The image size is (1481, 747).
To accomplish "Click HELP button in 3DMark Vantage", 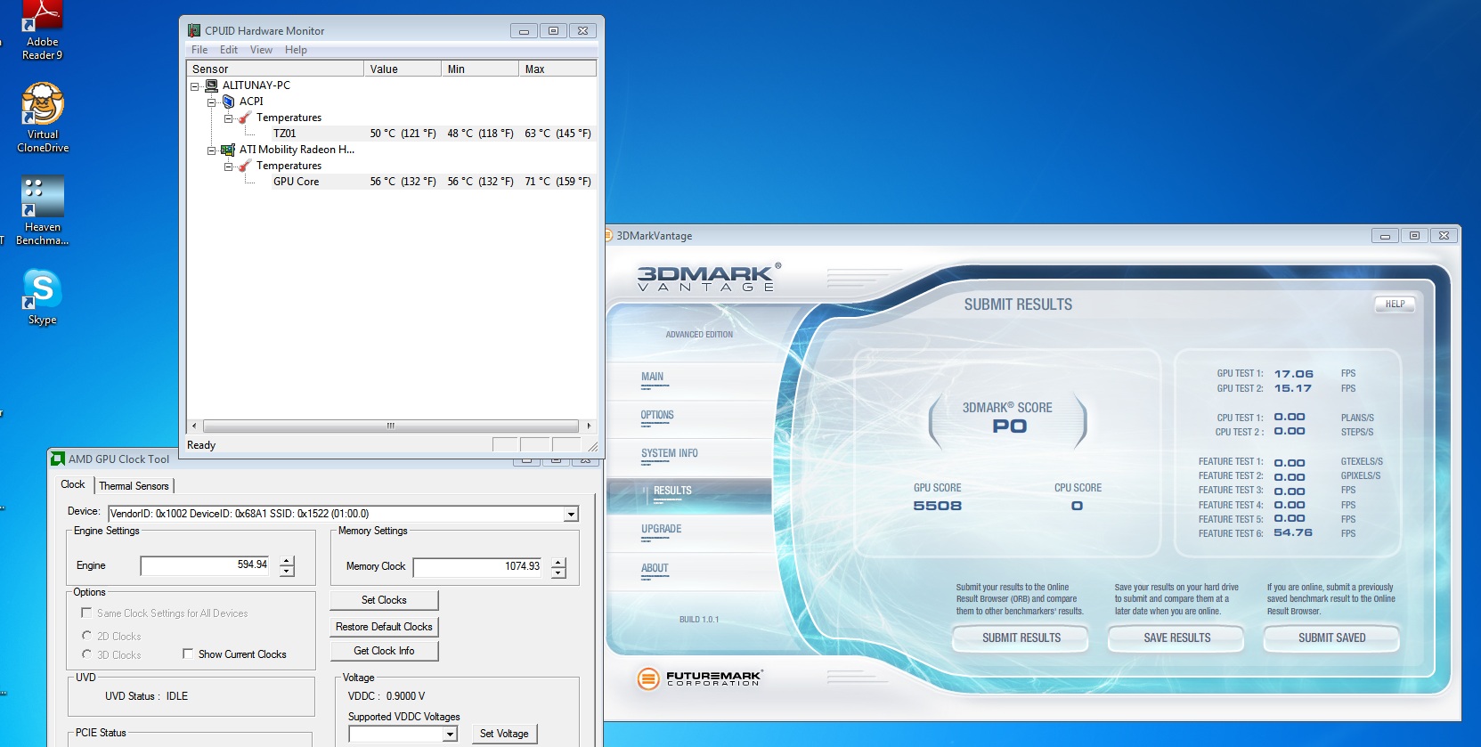I will pyautogui.click(x=1395, y=304).
